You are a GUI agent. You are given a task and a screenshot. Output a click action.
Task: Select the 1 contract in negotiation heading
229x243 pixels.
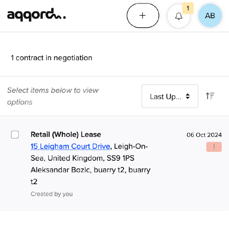pyautogui.click(x=51, y=58)
